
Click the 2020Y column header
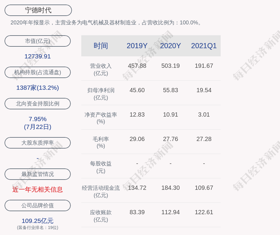tap(170, 46)
